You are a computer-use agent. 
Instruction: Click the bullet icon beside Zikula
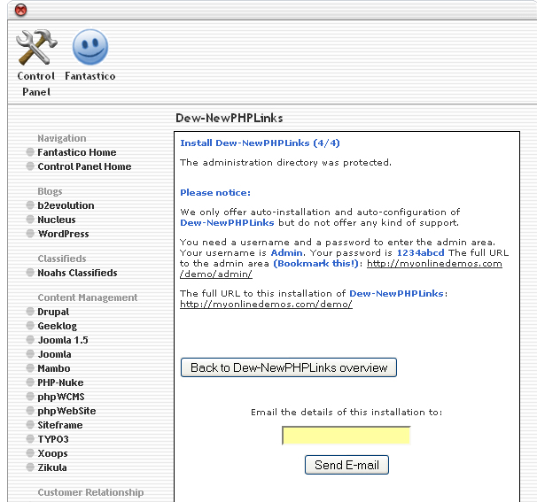click(x=30, y=467)
